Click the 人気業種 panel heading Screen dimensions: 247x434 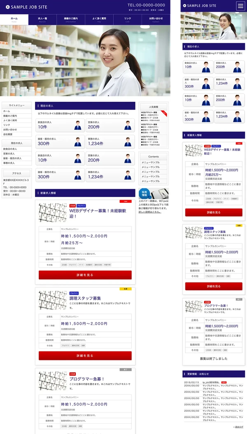click(x=154, y=107)
